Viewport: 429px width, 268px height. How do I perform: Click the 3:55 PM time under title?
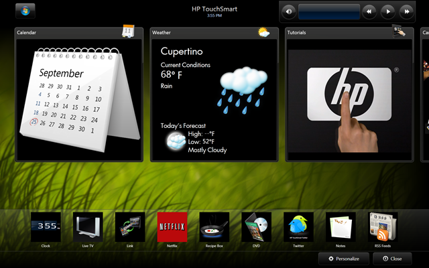[214, 15]
